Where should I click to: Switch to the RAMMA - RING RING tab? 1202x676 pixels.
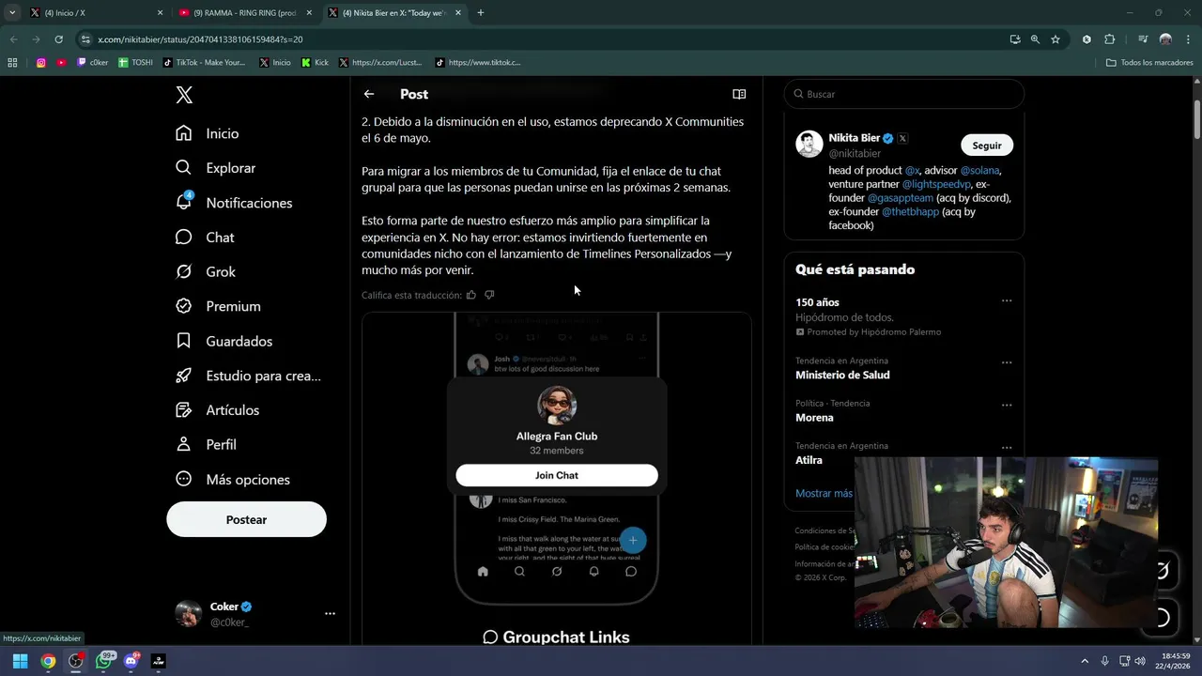click(245, 13)
